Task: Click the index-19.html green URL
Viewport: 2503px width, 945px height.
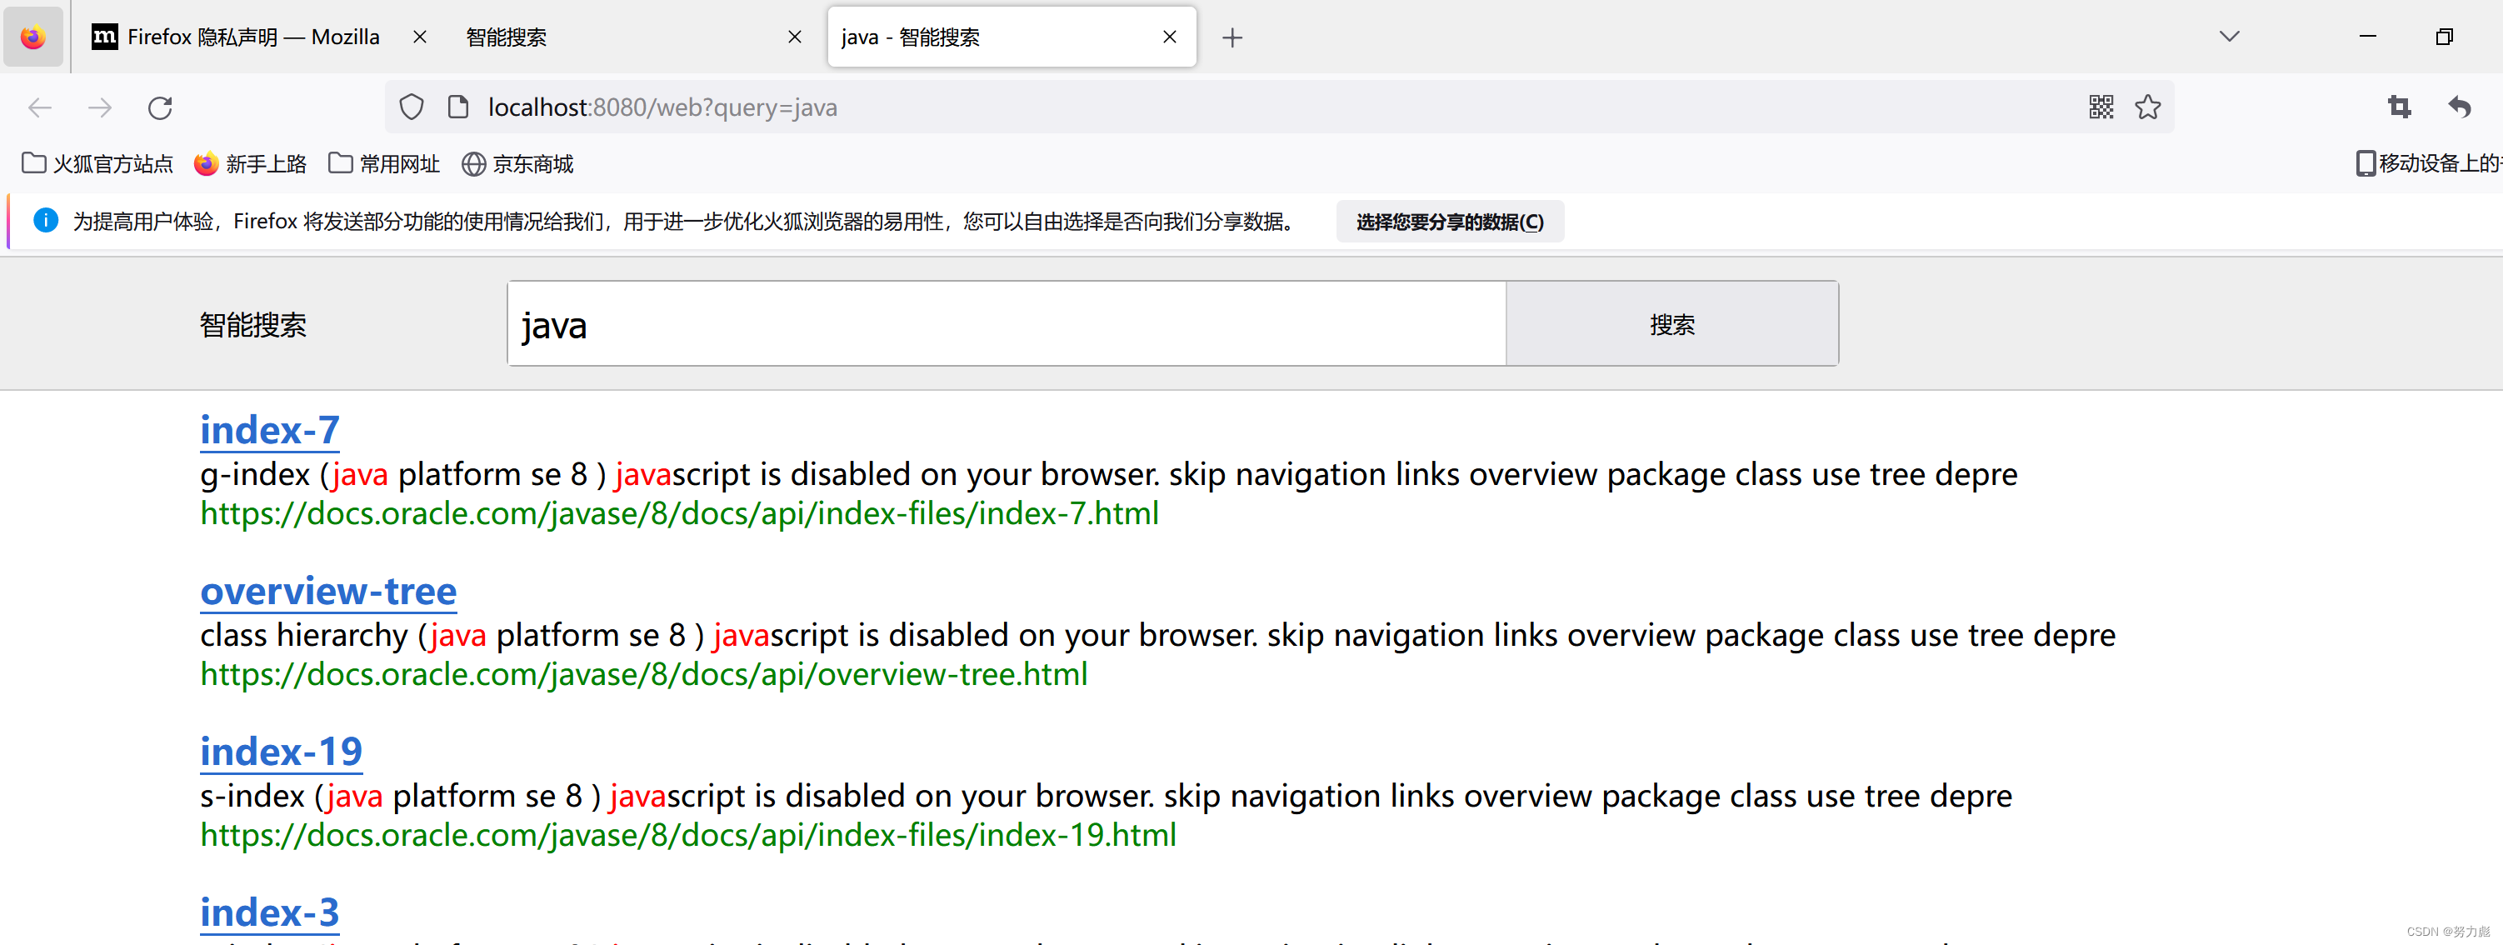Action: 688,834
